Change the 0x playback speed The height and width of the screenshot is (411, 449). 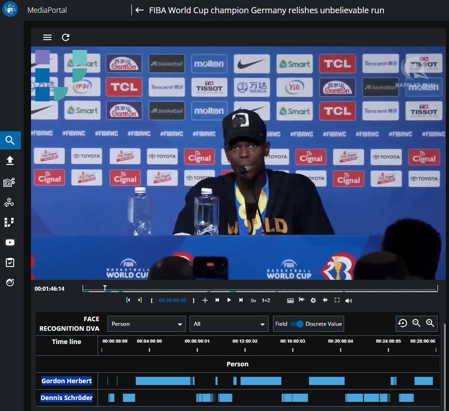click(x=253, y=301)
